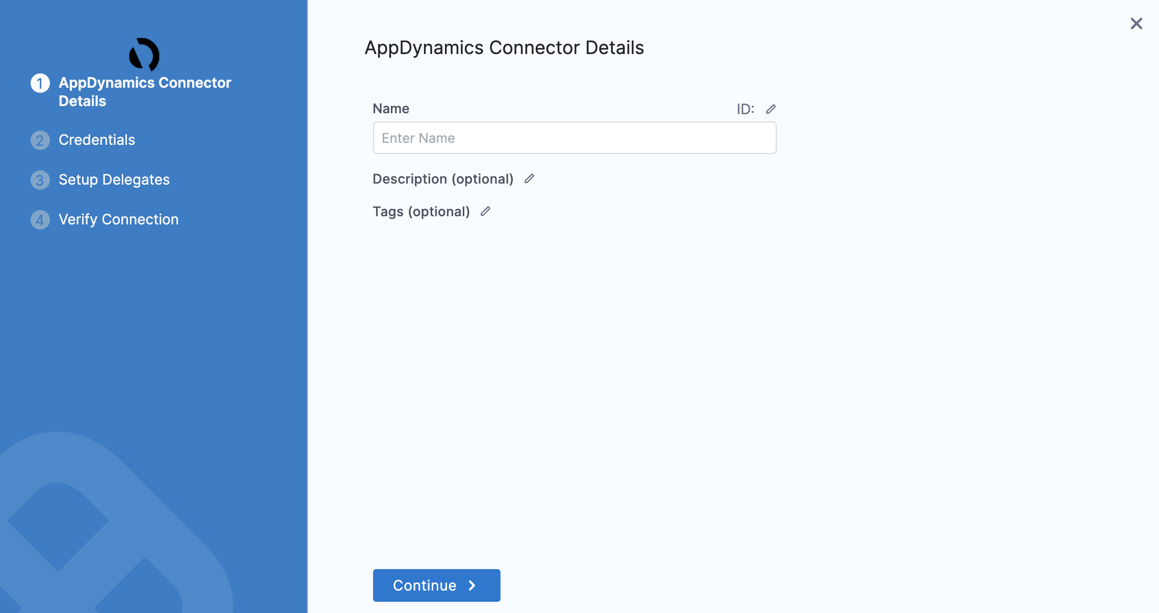The height and width of the screenshot is (613, 1159).
Task: Go to AppDynamics Connector Details step
Action: click(x=145, y=92)
